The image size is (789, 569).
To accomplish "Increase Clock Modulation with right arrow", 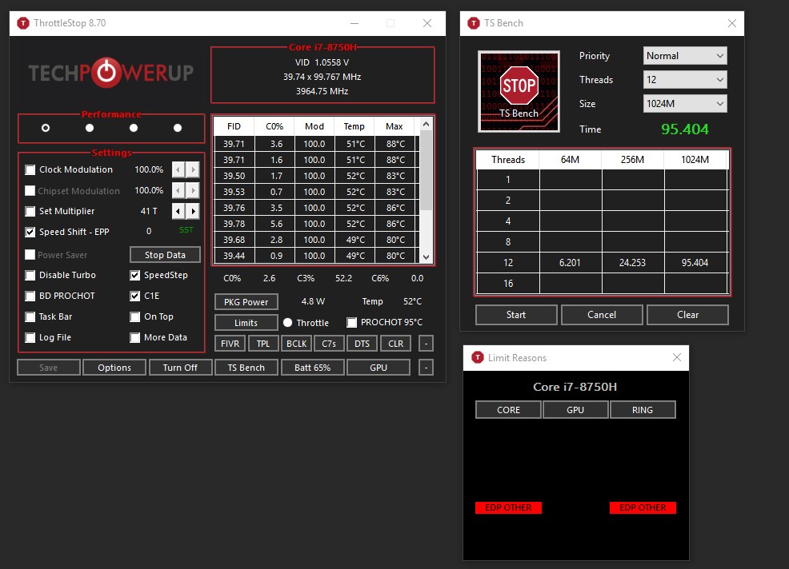I will coord(193,169).
